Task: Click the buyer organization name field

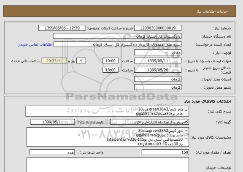Action: (x=117, y=36)
